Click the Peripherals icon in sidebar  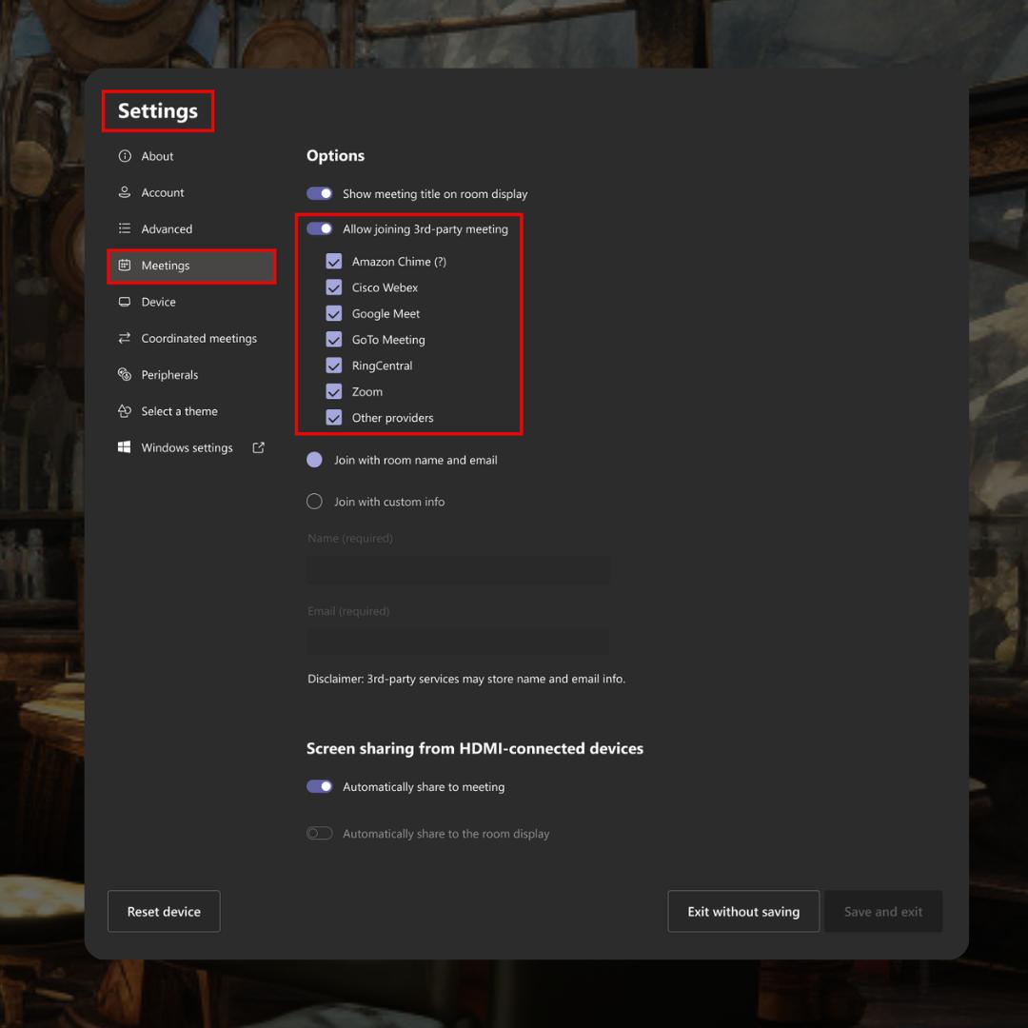point(125,375)
